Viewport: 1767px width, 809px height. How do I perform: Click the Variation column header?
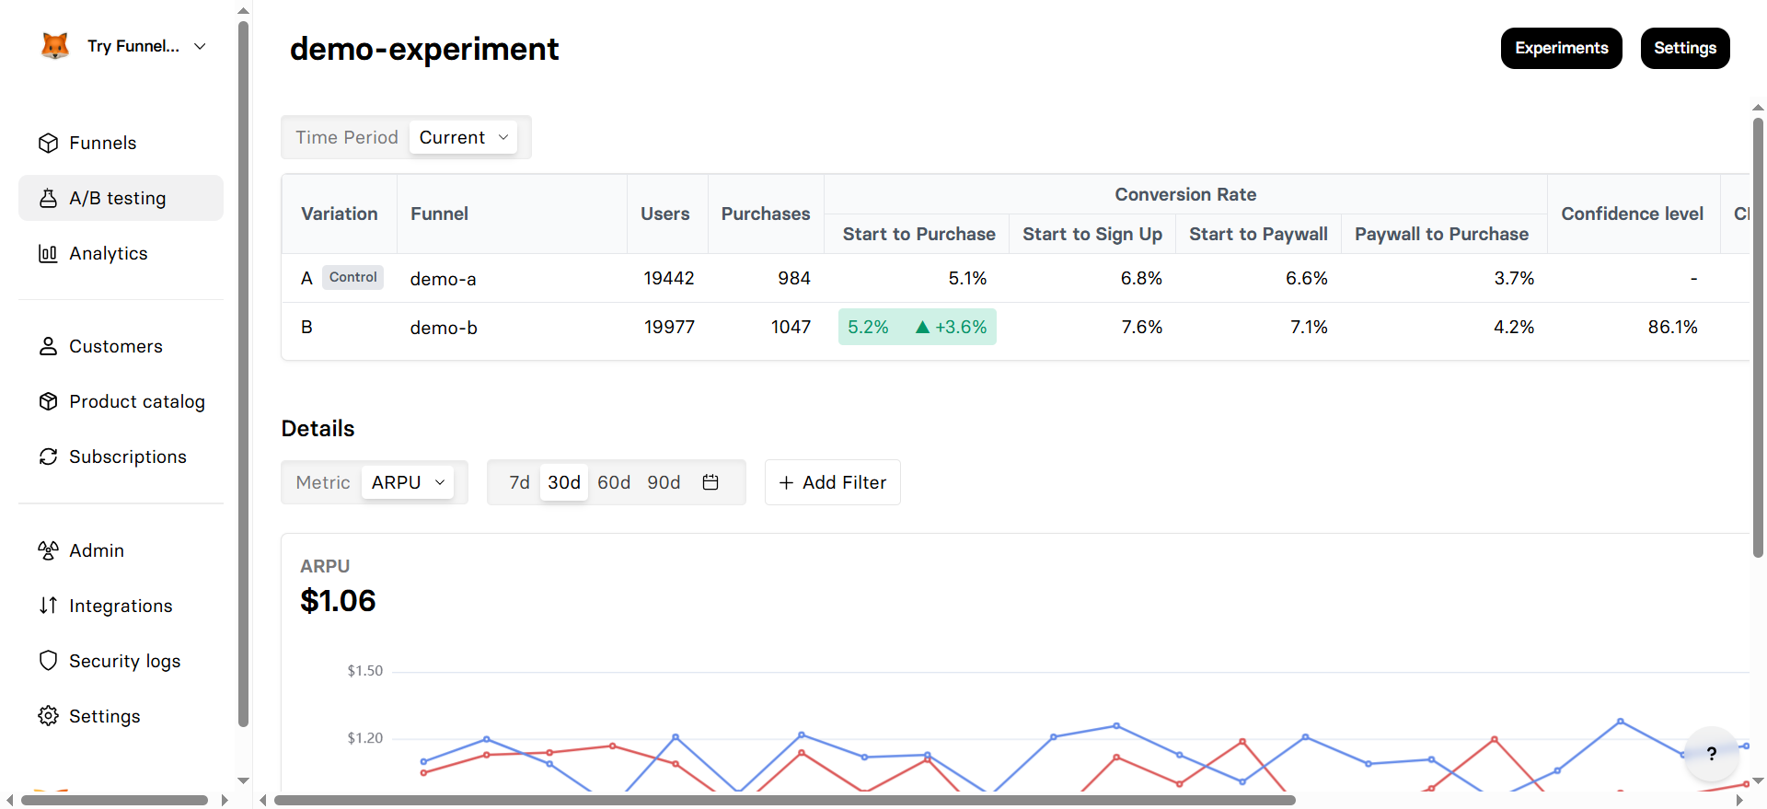click(x=340, y=214)
